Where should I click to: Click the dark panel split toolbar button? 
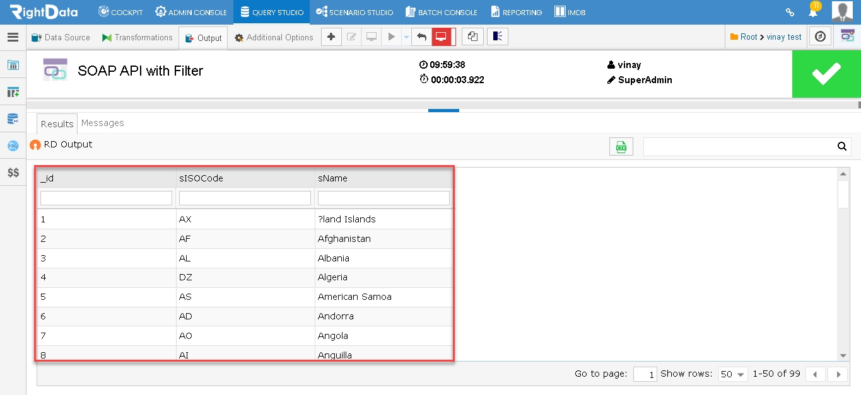498,37
